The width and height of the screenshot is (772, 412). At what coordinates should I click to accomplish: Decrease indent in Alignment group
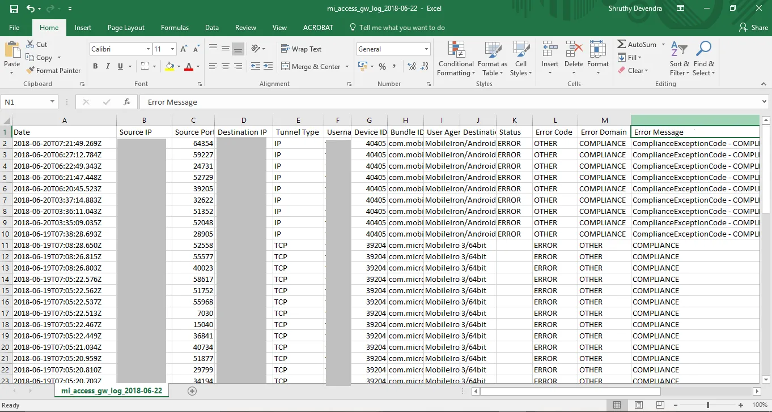(255, 66)
